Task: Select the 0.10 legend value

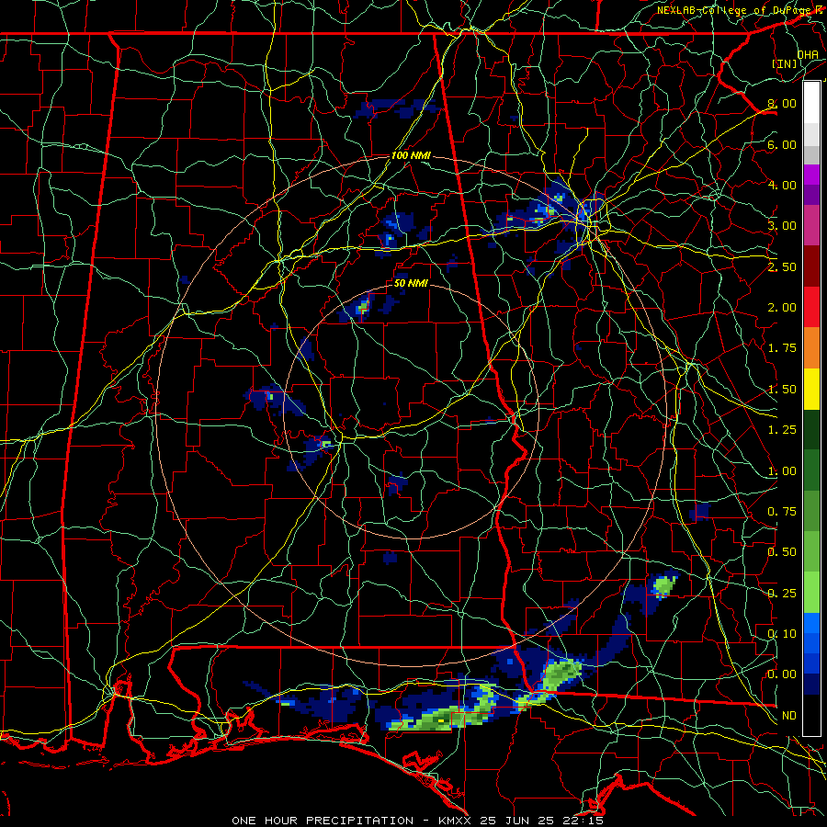Action: [x=782, y=634]
